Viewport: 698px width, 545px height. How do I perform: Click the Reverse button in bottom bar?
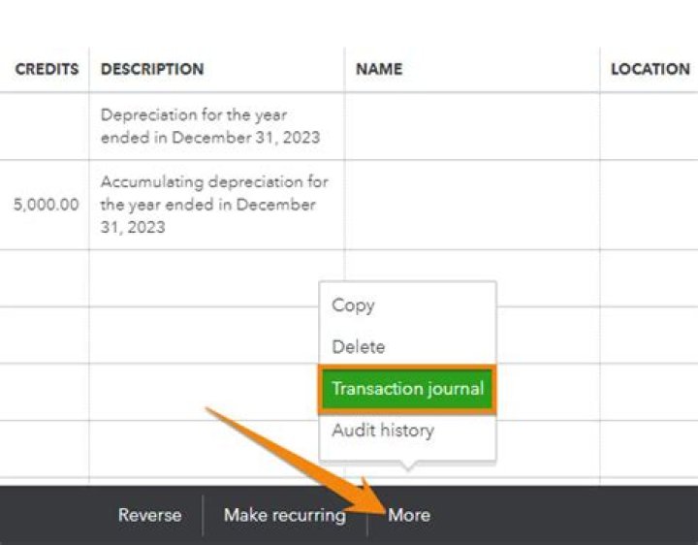(x=149, y=515)
